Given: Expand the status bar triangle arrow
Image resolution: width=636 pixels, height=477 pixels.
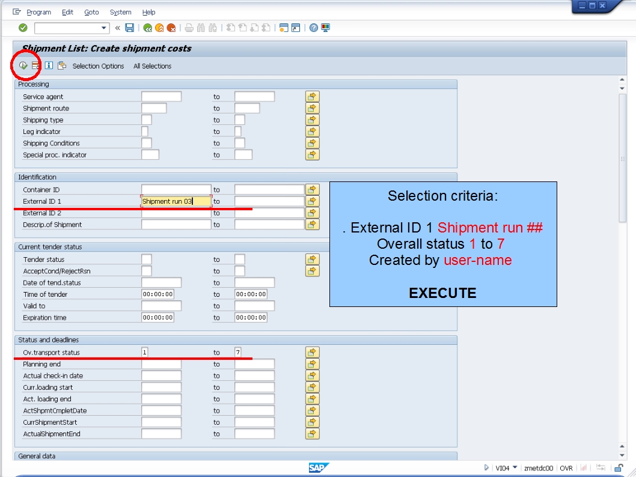Looking at the screenshot, I should point(486,467).
